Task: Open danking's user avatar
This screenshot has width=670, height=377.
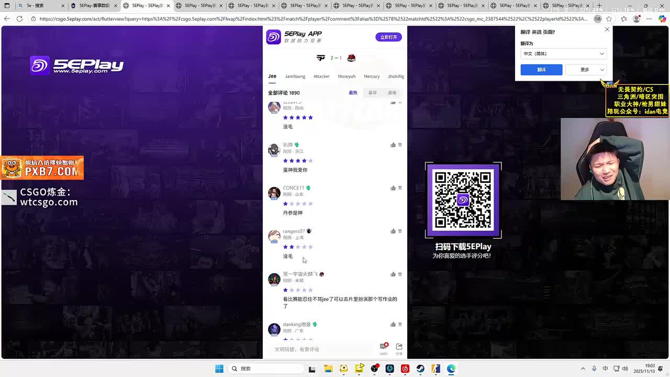Action: tap(274, 329)
